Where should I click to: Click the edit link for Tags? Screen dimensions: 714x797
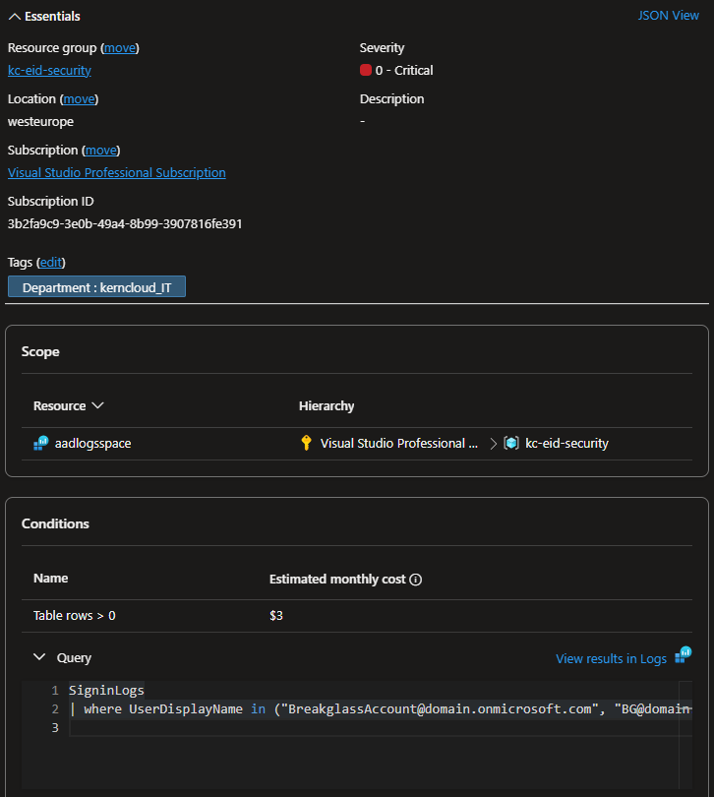(51, 263)
